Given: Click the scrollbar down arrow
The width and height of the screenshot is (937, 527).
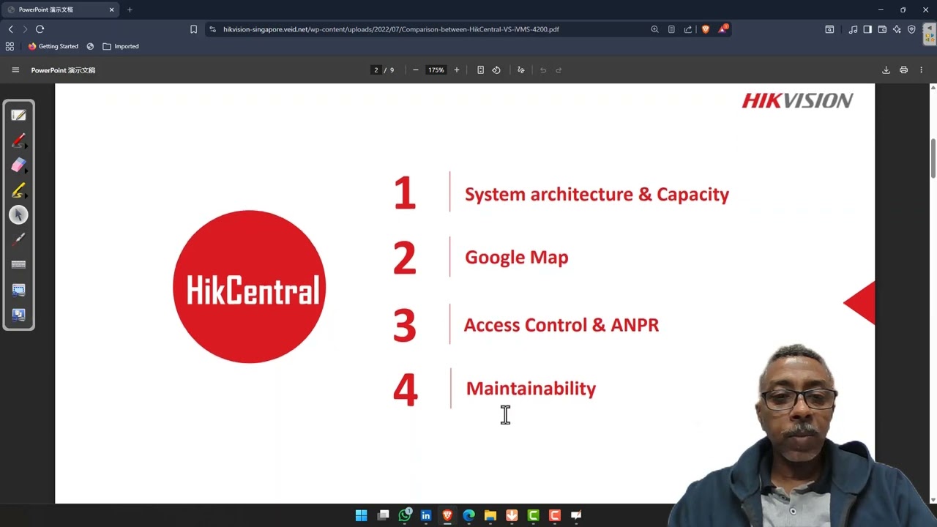Looking at the screenshot, I should (x=933, y=500).
